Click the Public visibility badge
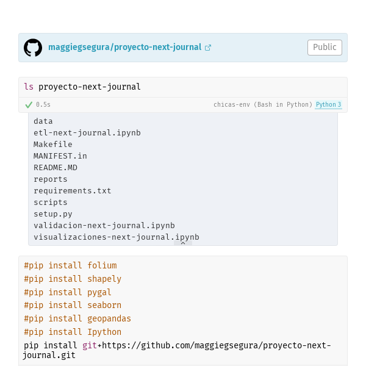 [325, 48]
